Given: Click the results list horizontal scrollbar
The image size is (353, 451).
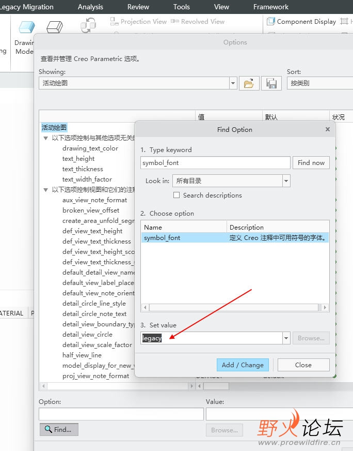Looking at the screenshot, I should (x=234, y=307).
